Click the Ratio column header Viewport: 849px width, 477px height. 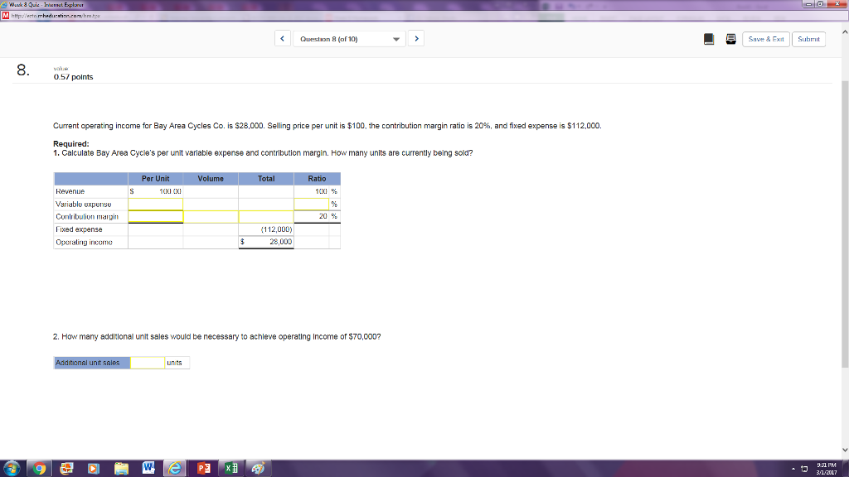click(317, 179)
